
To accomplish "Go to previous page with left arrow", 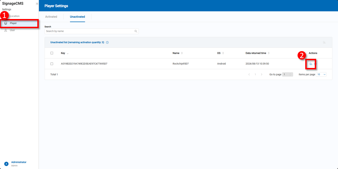I will [x=249, y=74].
